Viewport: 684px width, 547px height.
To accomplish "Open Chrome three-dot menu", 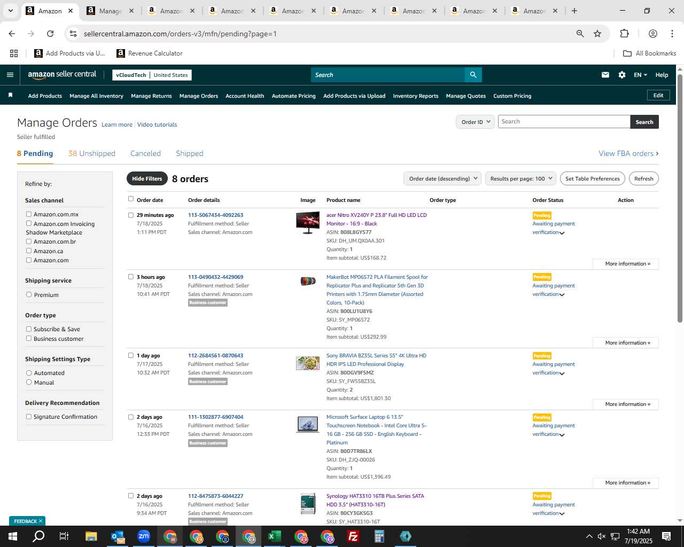I will click(672, 34).
